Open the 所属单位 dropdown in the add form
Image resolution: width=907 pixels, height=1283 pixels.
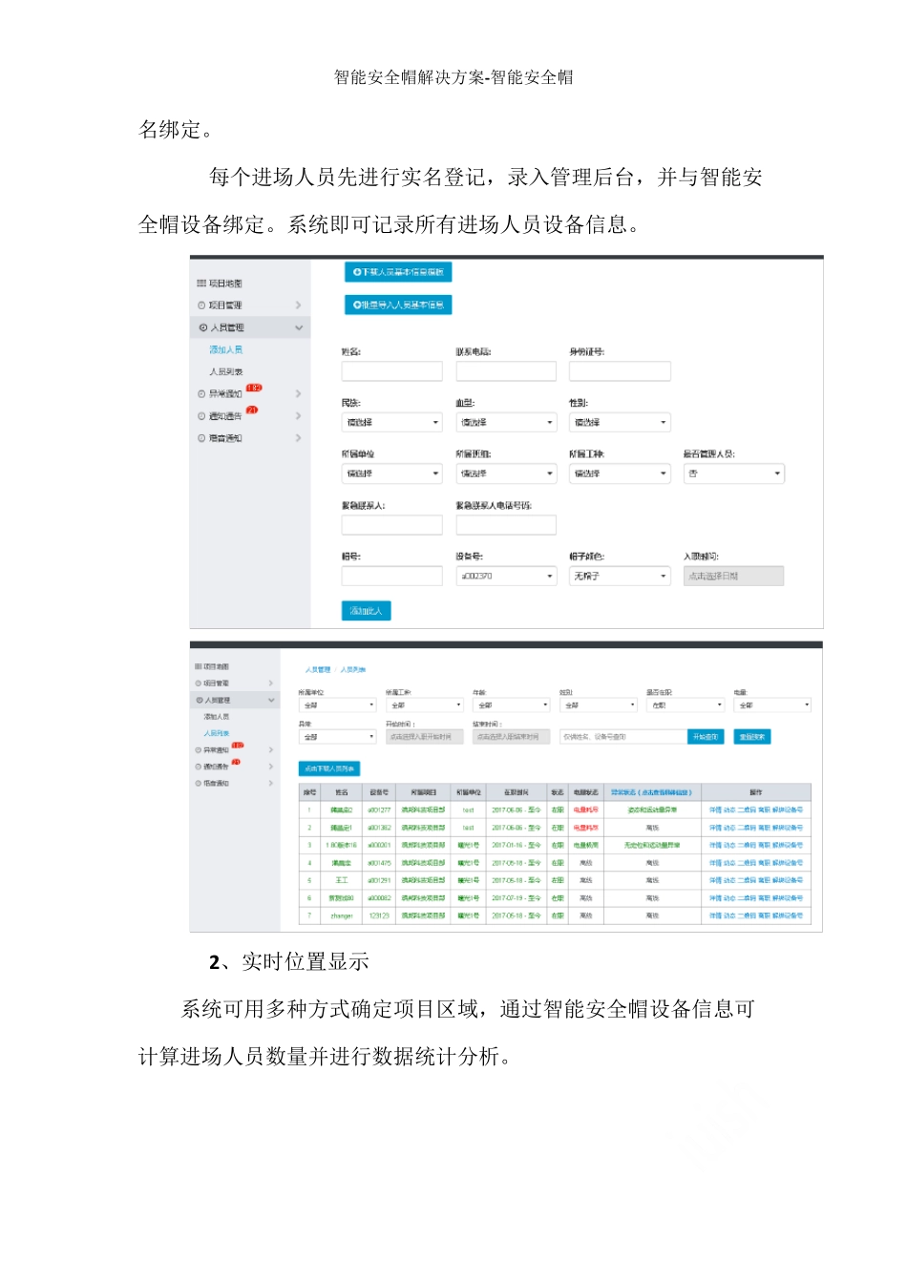click(x=392, y=473)
